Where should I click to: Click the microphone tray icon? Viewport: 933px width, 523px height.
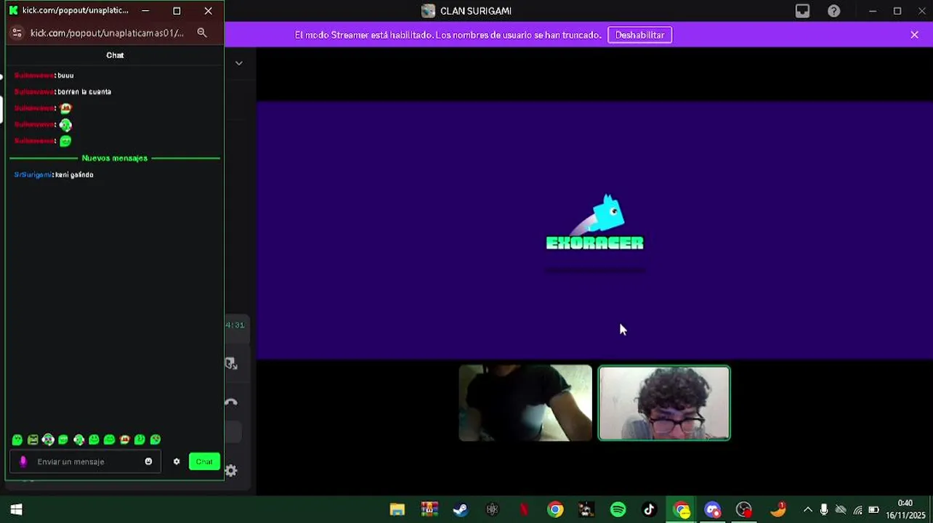824,510
